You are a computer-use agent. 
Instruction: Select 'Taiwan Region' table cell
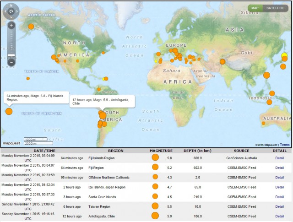point(99,207)
